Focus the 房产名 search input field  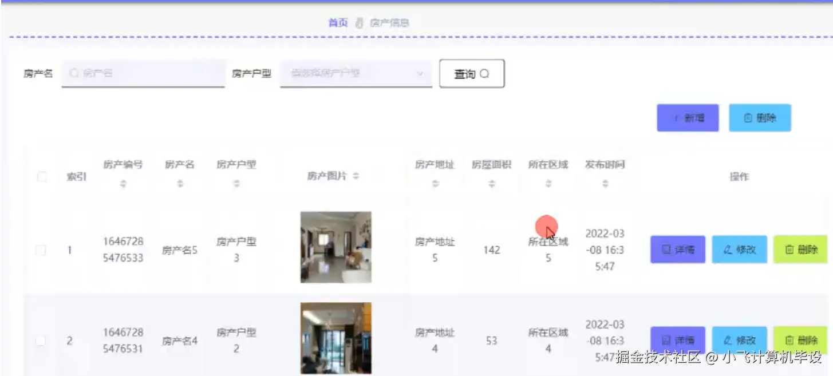point(143,73)
